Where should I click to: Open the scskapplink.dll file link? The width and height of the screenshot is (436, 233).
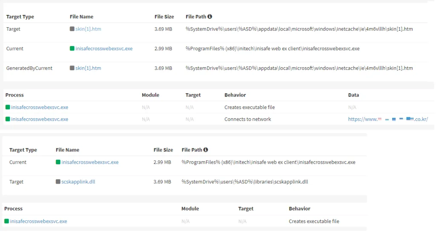[78, 182]
